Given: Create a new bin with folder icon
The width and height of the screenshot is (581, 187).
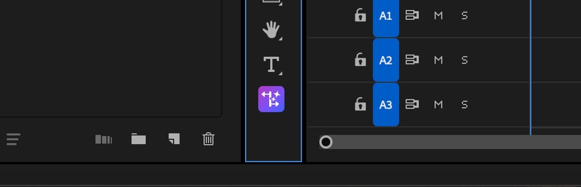Looking at the screenshot, I should pyautogui.click(x=138, y=139).
